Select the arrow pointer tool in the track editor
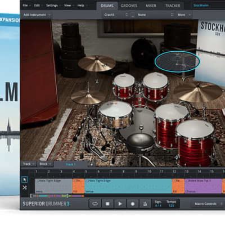The height and width of the screenshot is (225, 225). pyautogui.click(x=25, y=179)
